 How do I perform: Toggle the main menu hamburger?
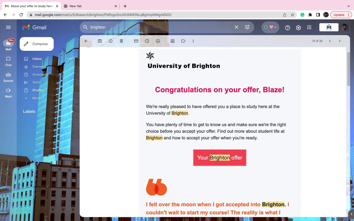(8, 27)
